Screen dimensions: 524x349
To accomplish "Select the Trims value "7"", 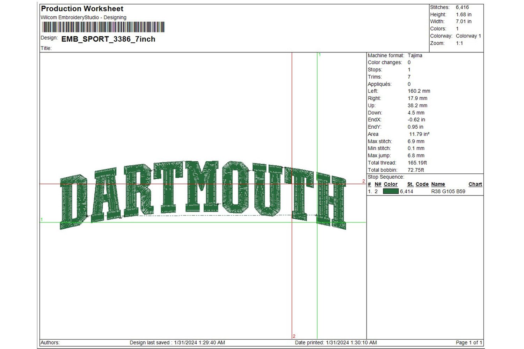I will click(409, 77).
